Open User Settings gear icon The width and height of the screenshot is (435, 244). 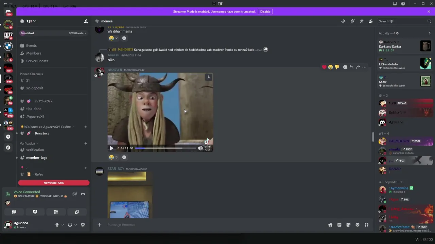(83, 225)
